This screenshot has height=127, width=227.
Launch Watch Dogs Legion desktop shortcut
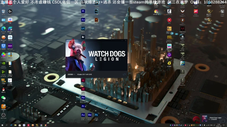click(x=183, y=29)
